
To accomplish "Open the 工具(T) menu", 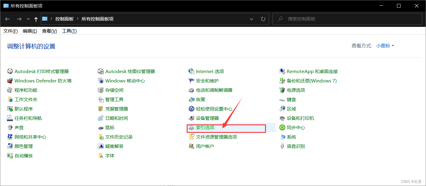I will point(69,31).
